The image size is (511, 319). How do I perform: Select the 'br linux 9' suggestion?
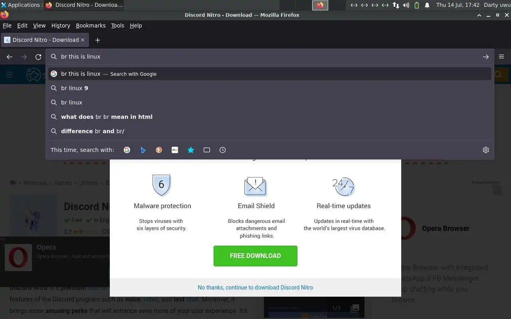tap(270, 88)
